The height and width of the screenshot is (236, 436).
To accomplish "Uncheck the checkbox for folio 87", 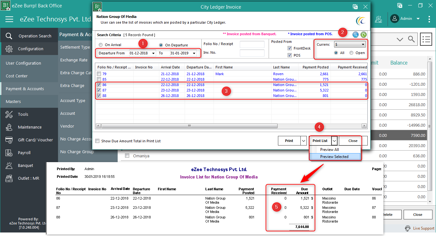I will 99,90.
